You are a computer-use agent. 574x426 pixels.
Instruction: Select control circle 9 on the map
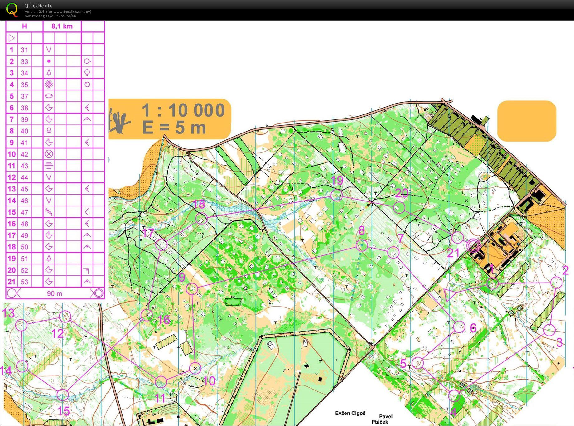(192, 289)
